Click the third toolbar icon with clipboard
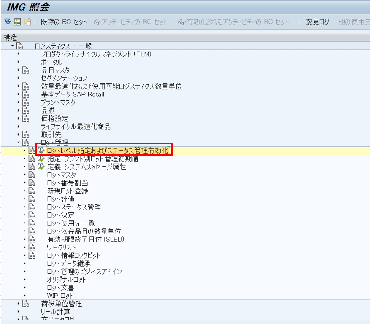The height and width of the screenshot is (324, 370). [x=28, y=22]
